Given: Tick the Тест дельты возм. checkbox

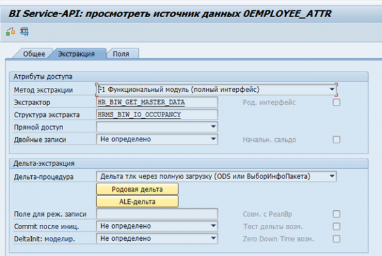Looking at the screenshot, I should [336, 226].
